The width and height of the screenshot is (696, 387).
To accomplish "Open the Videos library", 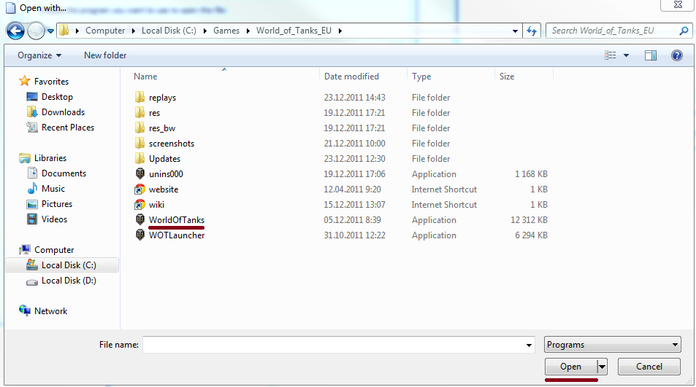I will point(54,219).
